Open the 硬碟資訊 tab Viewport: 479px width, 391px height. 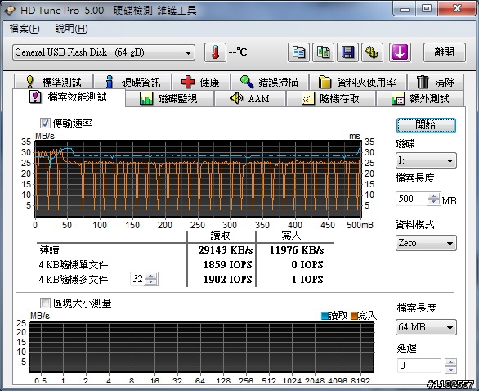(x=132, y=82)
